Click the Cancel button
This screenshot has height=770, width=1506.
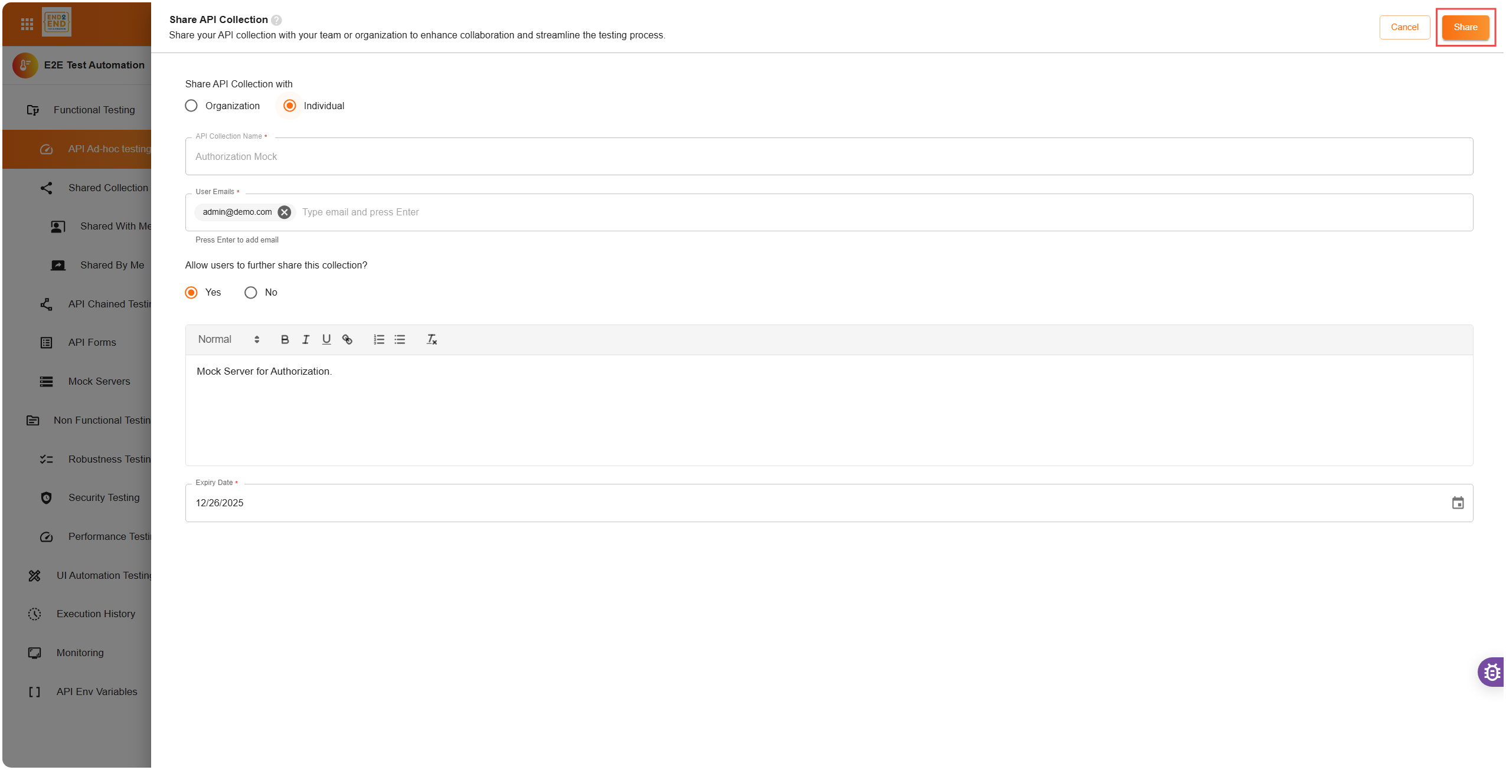tap(1404, 27)
